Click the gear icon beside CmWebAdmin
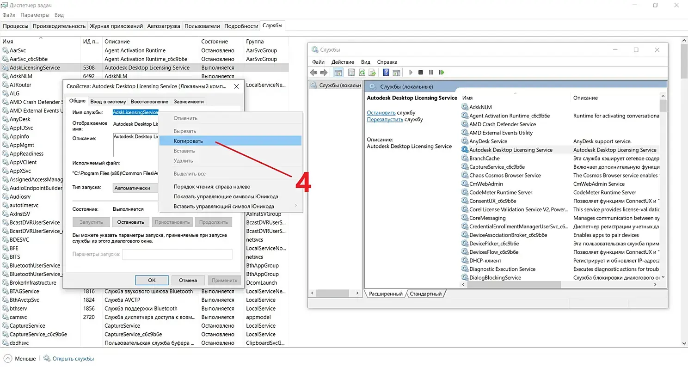 (465, 184)
